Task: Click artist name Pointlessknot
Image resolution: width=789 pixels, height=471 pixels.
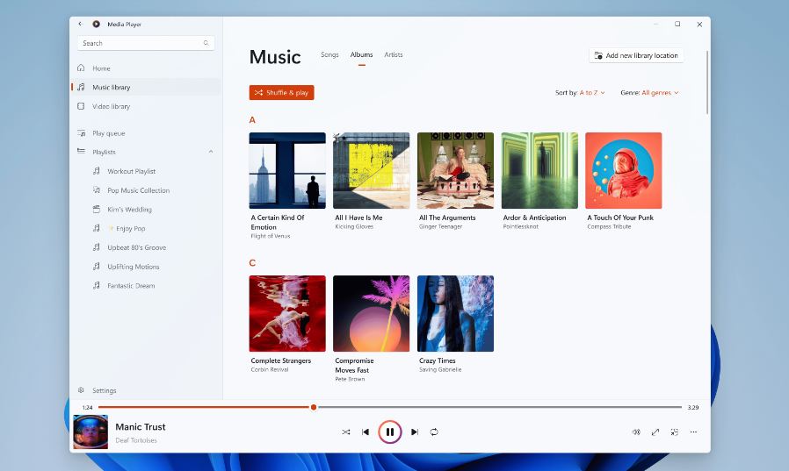Action: point(521,226)
